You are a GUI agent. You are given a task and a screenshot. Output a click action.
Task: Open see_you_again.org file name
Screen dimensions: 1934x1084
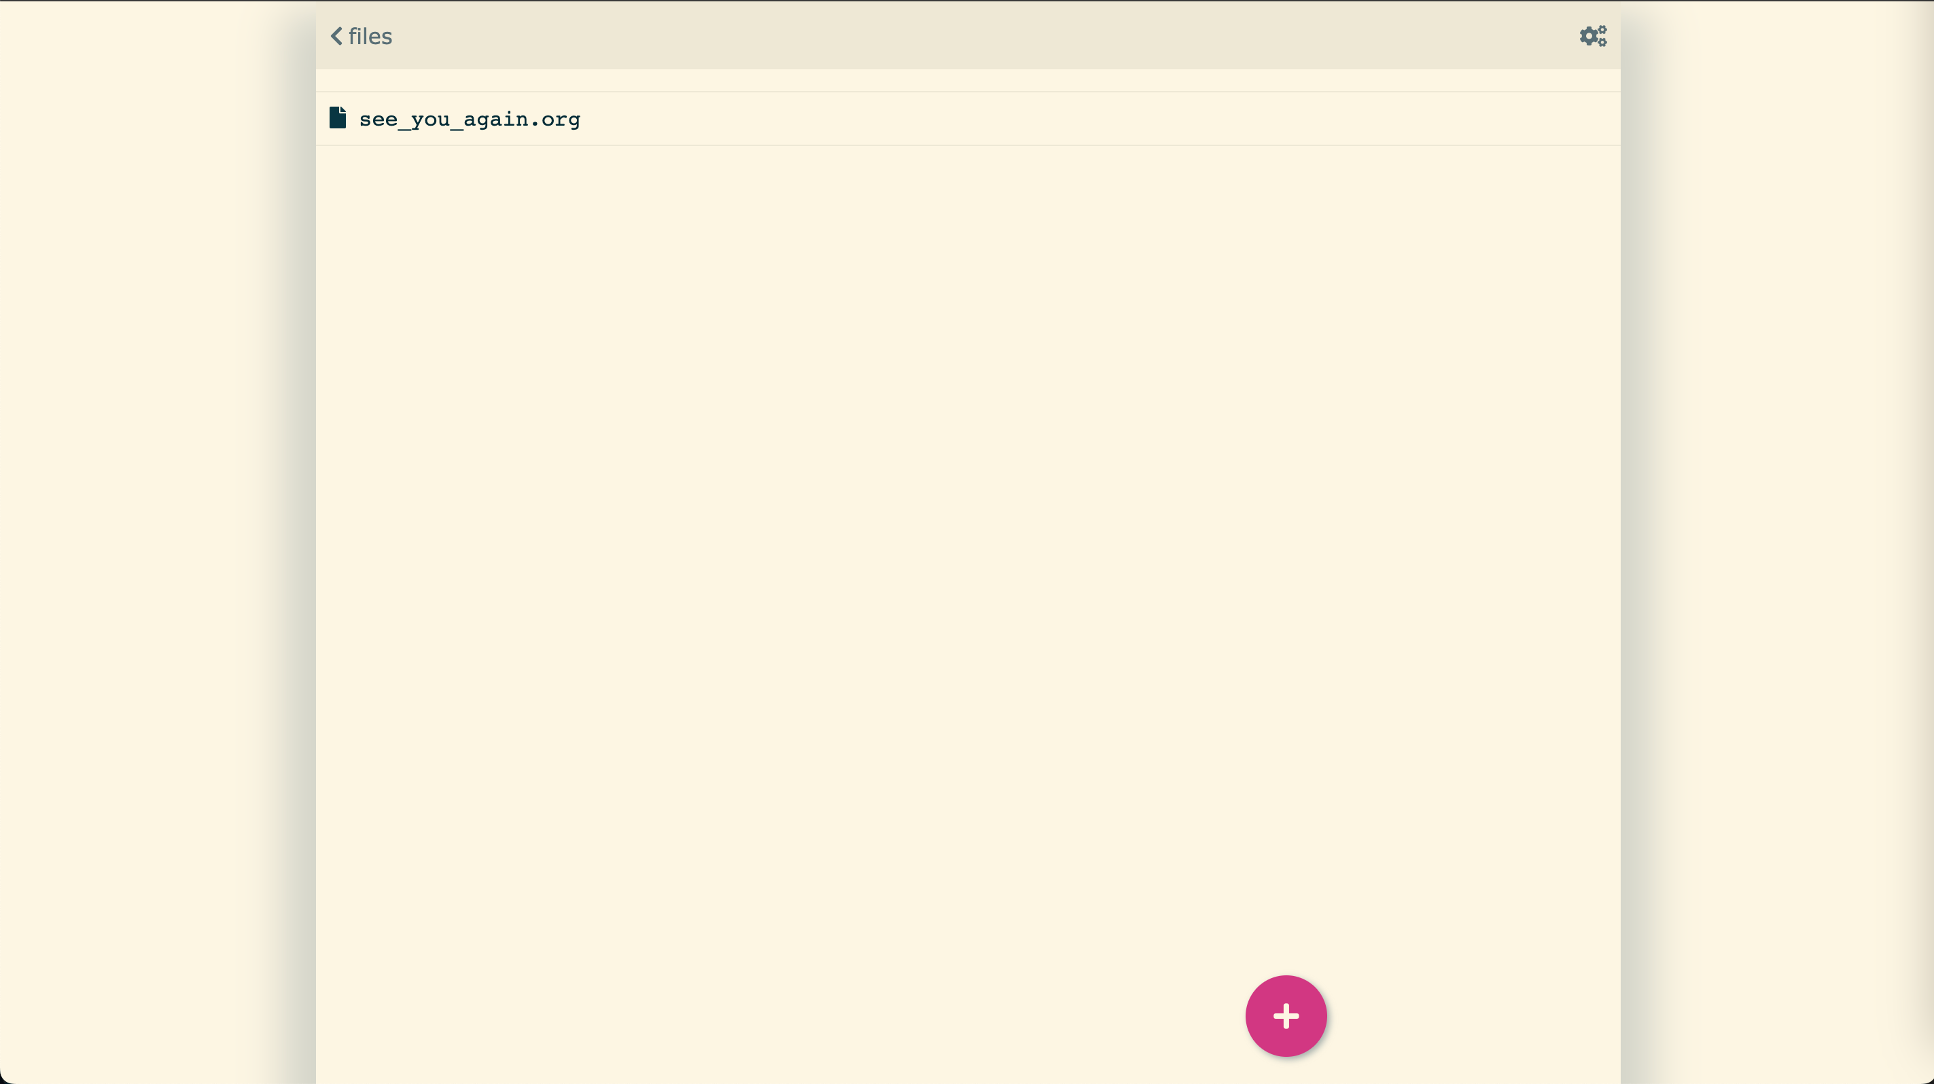(470, 120)
